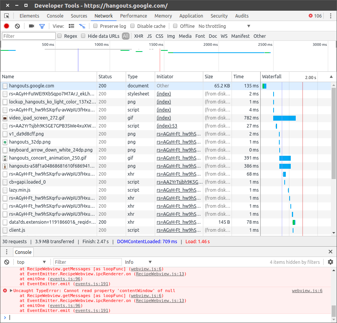Screen dimensions: 337x323
Task: Switch to large request rows view
Action: tap(71, 26)
